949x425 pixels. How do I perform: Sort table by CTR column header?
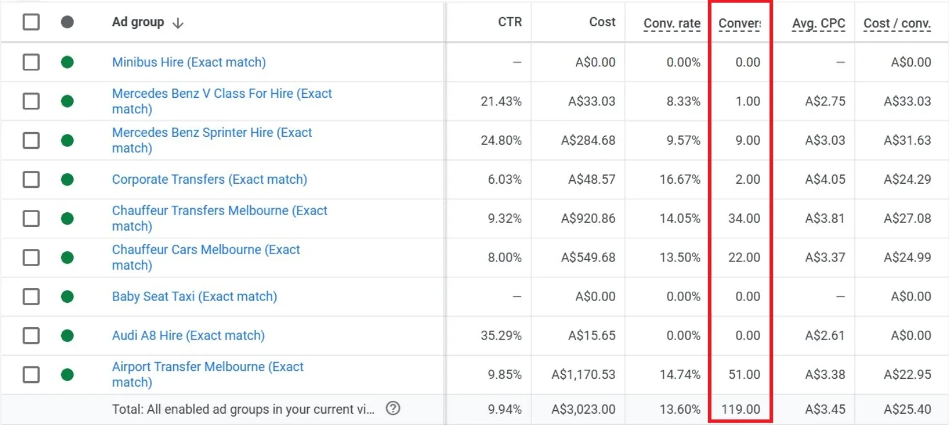510,22
